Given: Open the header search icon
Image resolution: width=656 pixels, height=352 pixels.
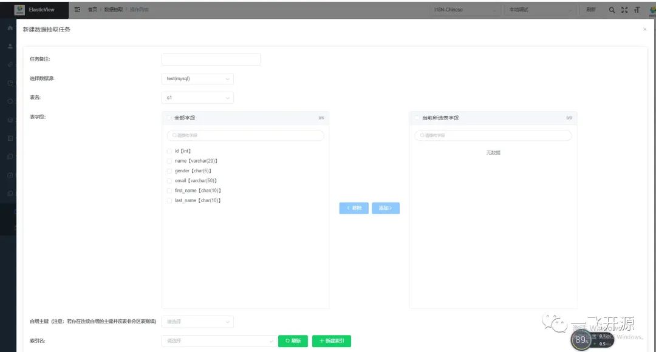Looking at the screenshot, I should click(x=612, y=10).
